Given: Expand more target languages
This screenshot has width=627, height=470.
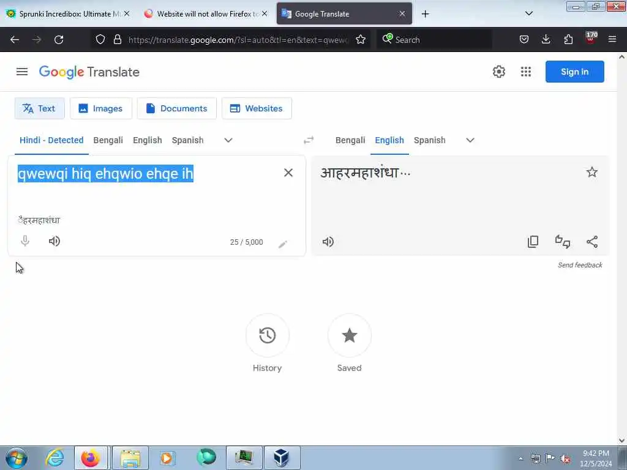Looking at the screenshot, I should 470,140.
